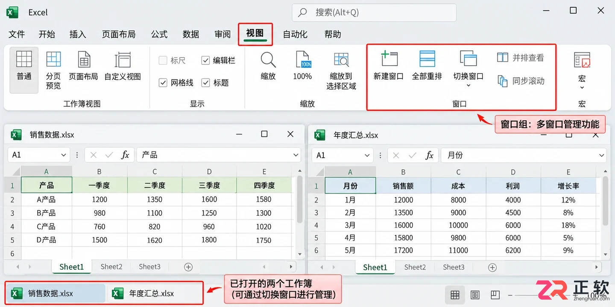Viewport: 615px width, 307px height.
Task: Click the fx insert function icon in 年度汇总.xlsx
Action: pos(430,156)
